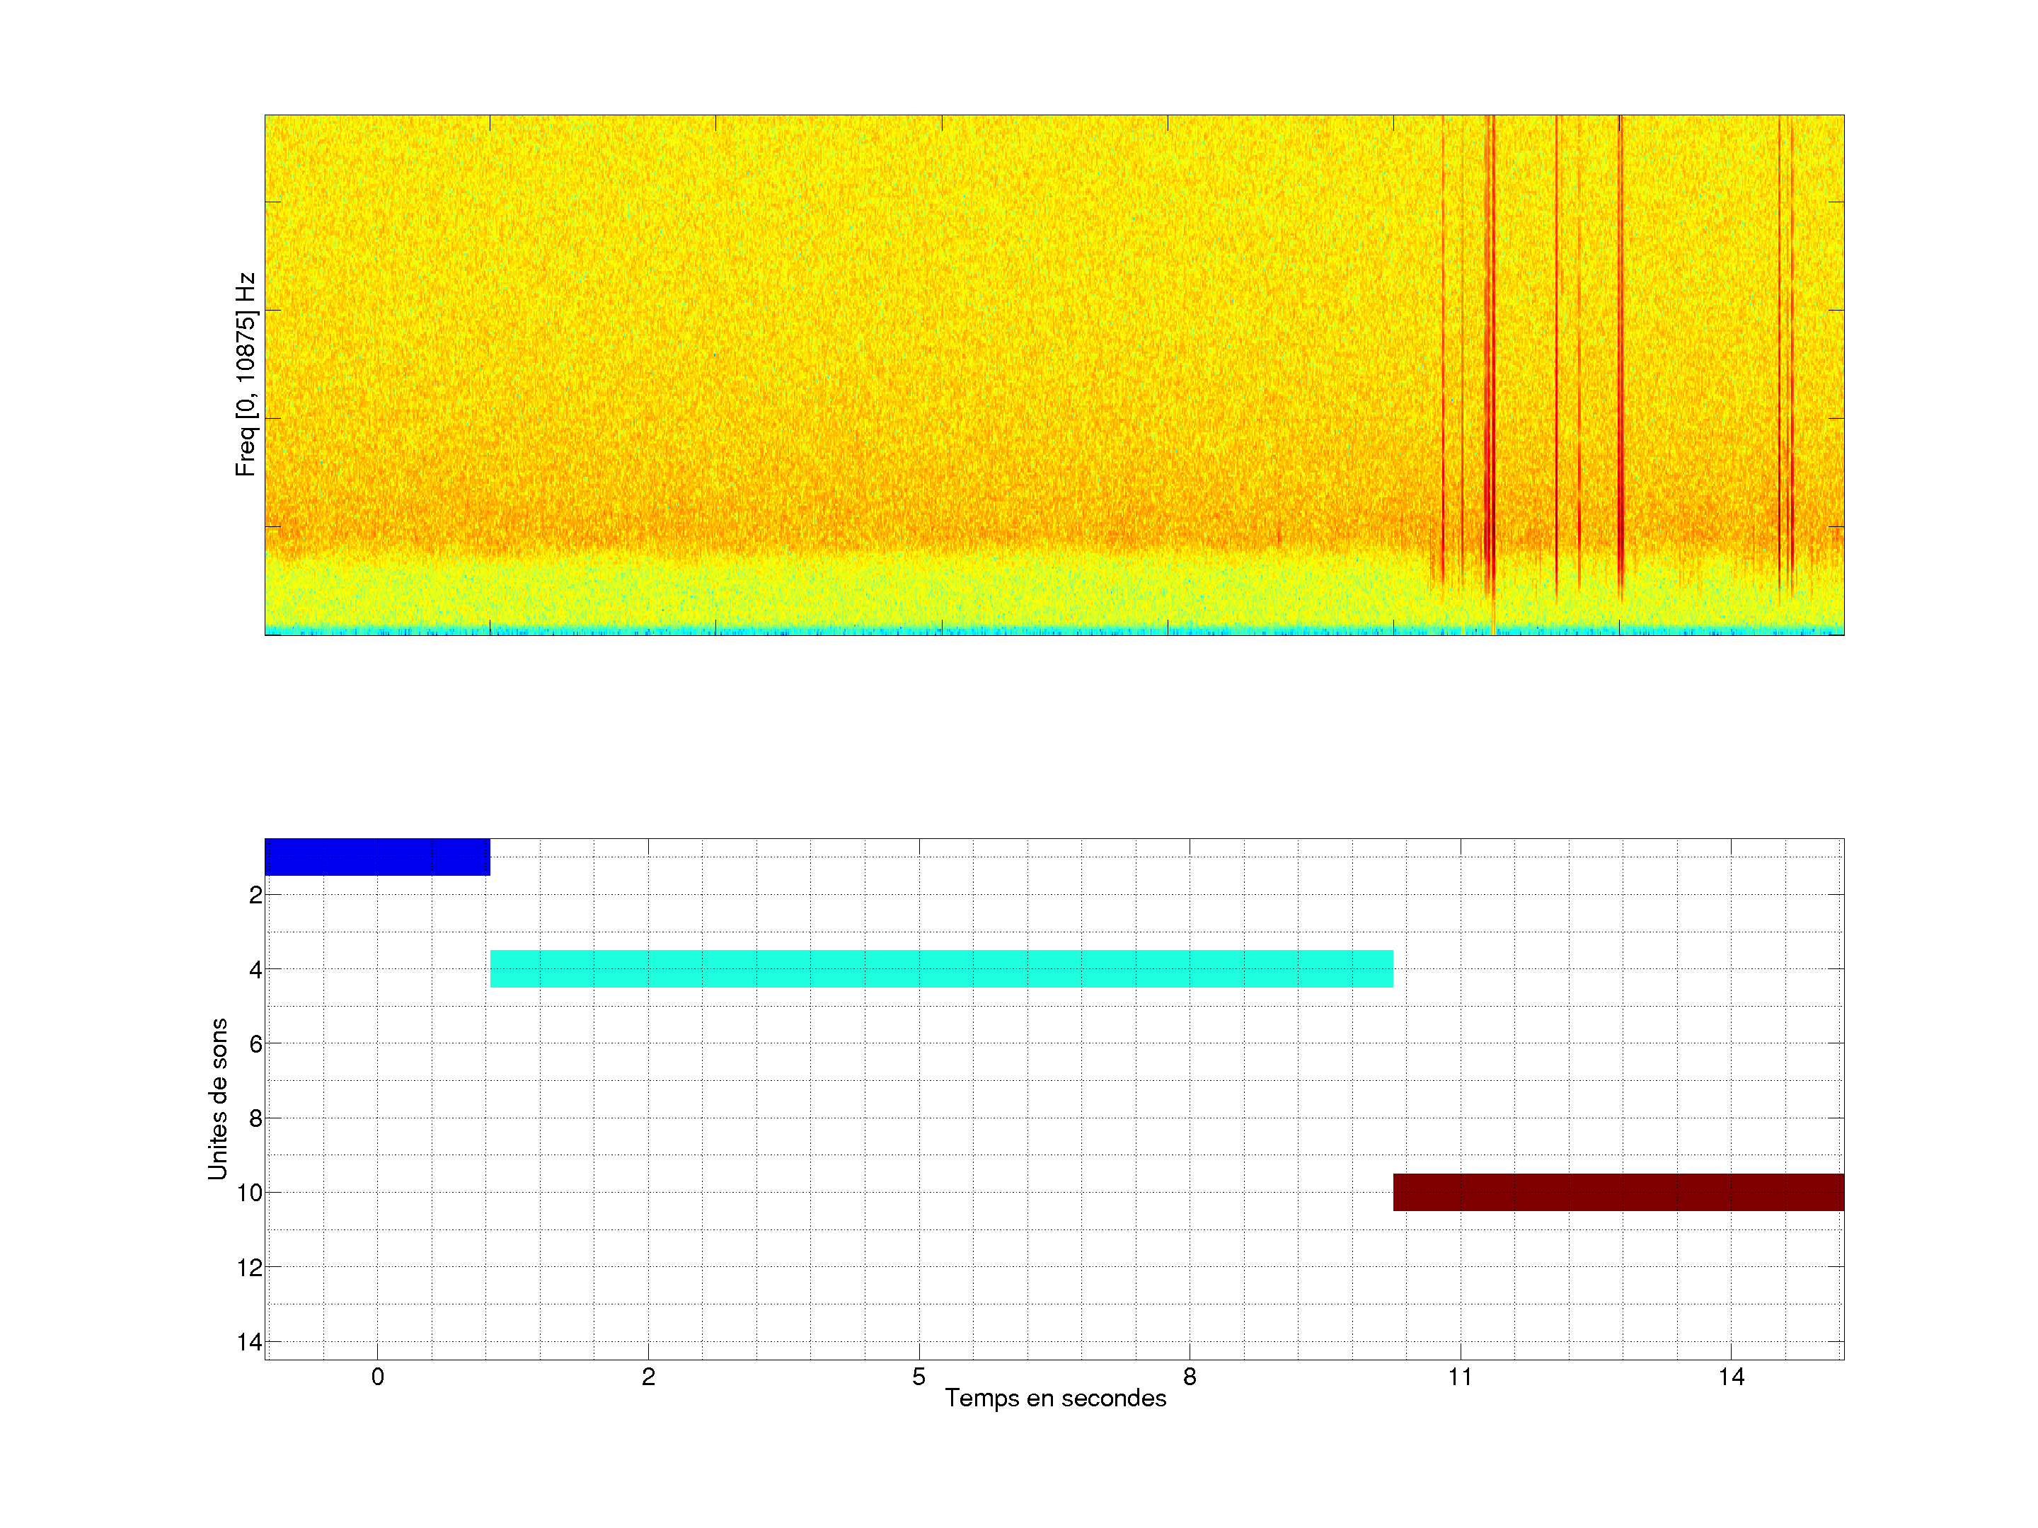
Task: Click the x-axis tick label 2
Action: (649, 1377)
